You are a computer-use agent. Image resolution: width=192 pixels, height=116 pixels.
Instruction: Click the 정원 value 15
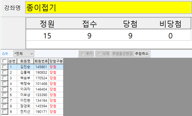pyautogui.click(x=47, y=36)
